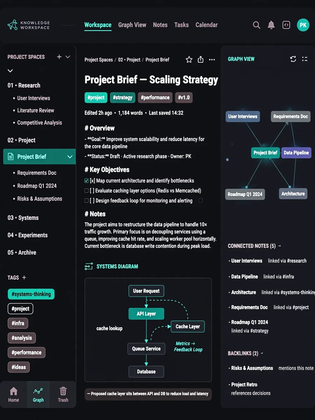Select Architecture graph node
Viewport: 315px width, 420px height.
coord(293,194)
